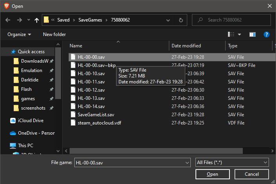Screen dimensions: 276x184
Task: Click the Refresh button in address bar
Action: [181, 20]
